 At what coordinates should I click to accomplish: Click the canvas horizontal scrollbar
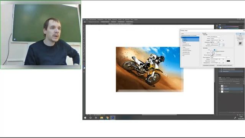coord(159,115)
